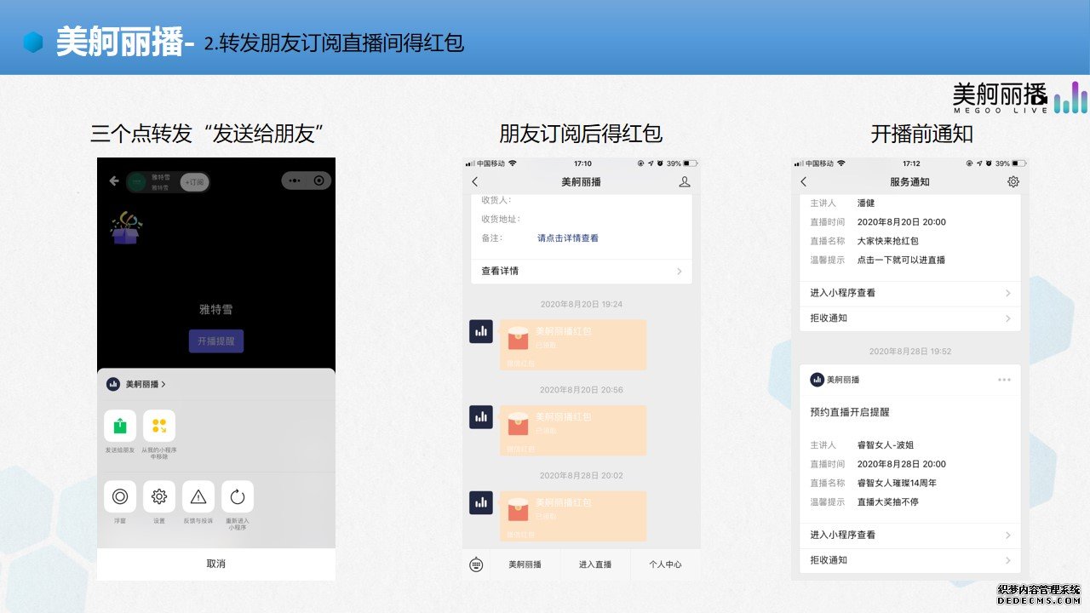The height and width of the screenshot is (613, 1090).
Task: Open the red packet sent at 2020年8月20日 19:24
Action: 573,344
